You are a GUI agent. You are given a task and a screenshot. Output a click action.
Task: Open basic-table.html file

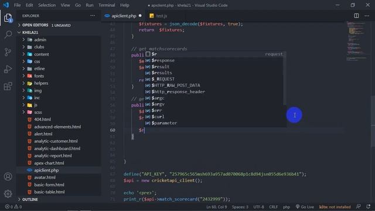point(59,192)
